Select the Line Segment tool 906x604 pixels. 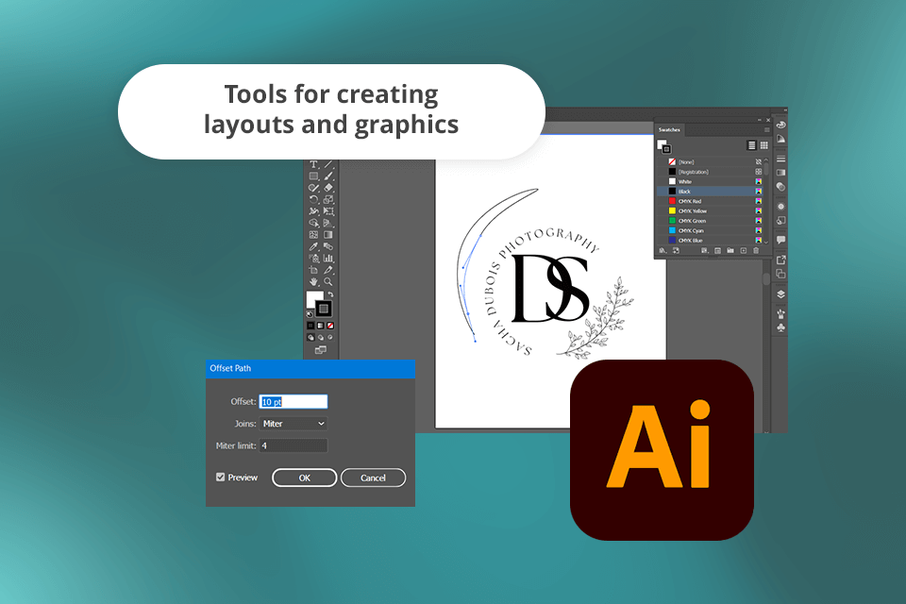click(x=328, y=165)
